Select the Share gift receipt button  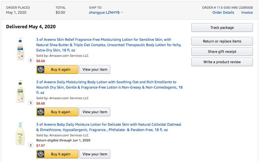pos(222,52)
